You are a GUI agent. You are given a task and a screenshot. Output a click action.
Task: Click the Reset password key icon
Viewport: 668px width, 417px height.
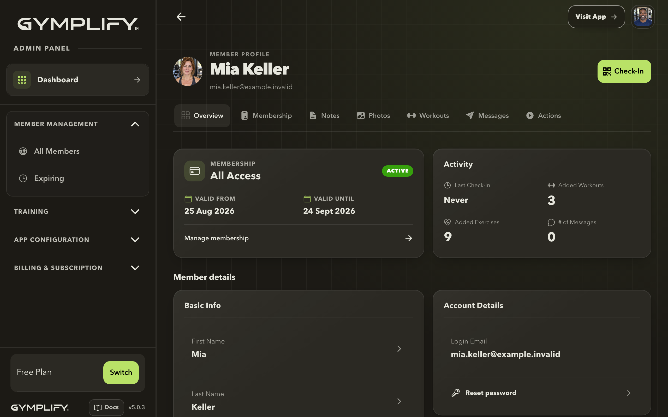[455, 393]
